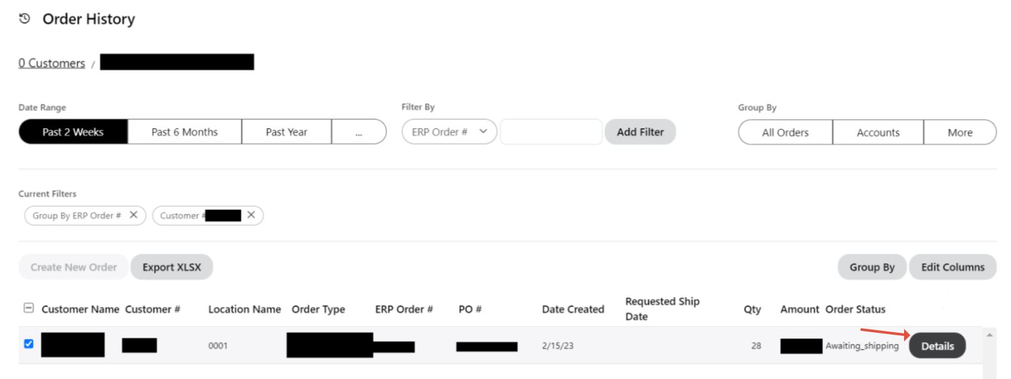The image size is (1011, 379).
Task: Open the More group by options
Action: [x=960, y=133]
